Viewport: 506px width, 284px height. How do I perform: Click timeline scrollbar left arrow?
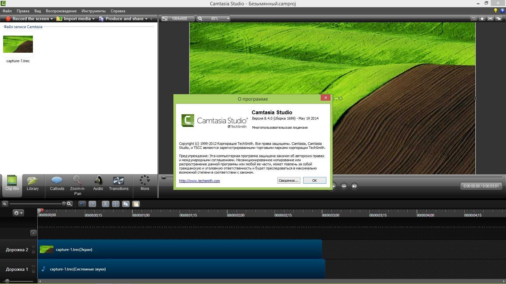tap(40, 281)
